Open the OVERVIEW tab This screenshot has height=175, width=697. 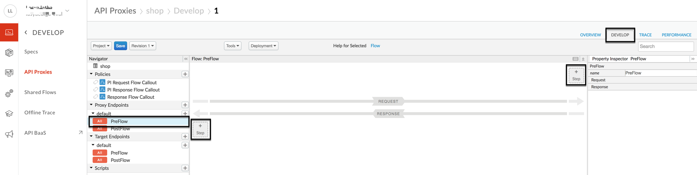(x=590, y=35)
